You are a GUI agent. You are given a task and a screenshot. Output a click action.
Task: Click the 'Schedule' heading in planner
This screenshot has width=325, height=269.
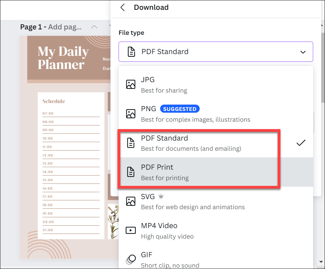pyautogui.click(x=54, y=101)
